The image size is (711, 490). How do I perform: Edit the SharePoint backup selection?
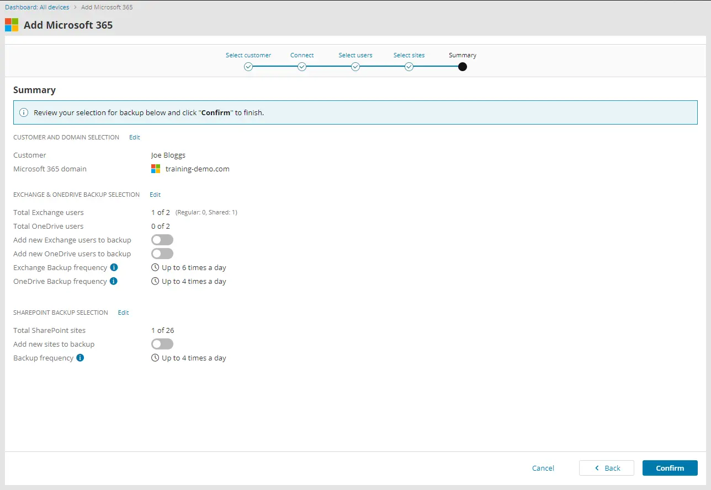(x=124, y=313)
